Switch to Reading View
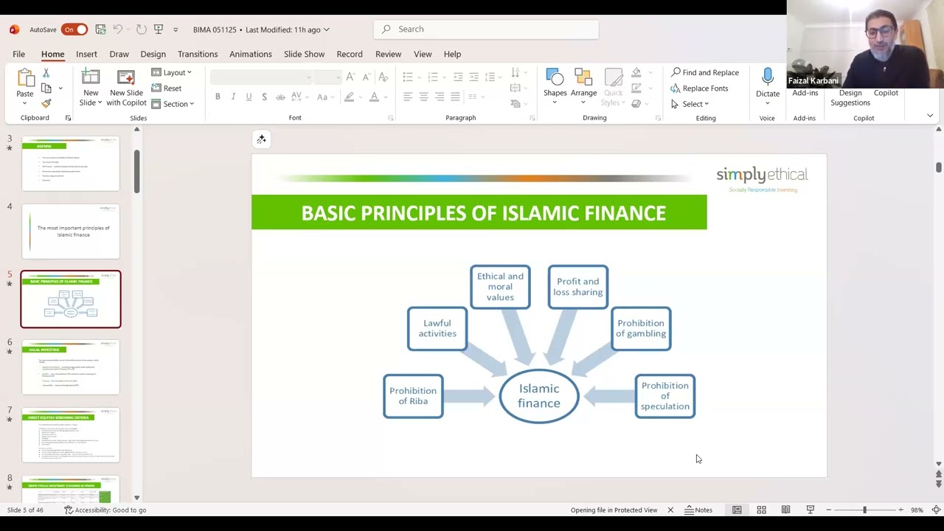Screen dimensions: 944x531 coord(785,510)
